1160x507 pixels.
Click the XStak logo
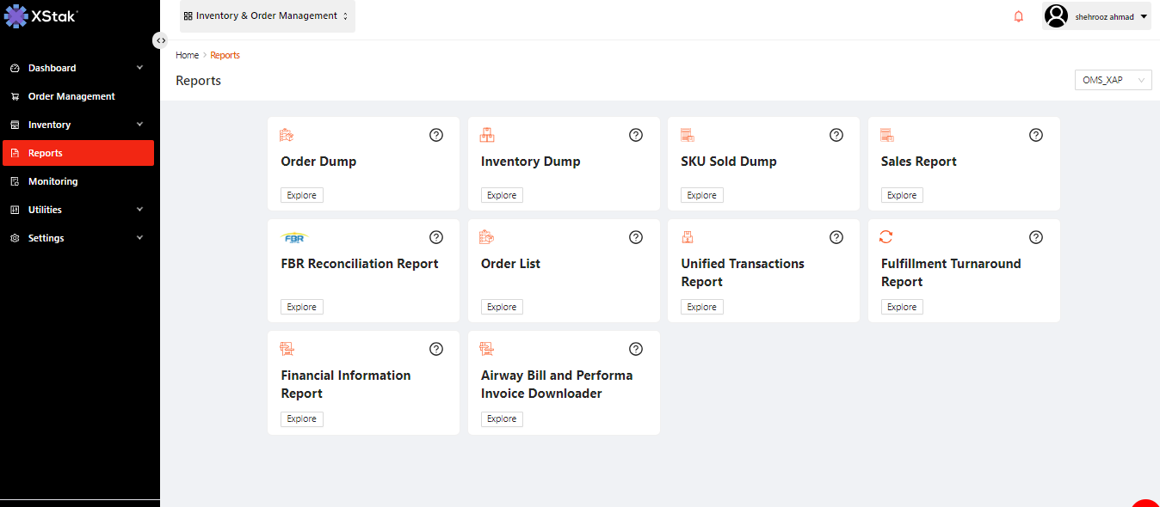point(41,15)
